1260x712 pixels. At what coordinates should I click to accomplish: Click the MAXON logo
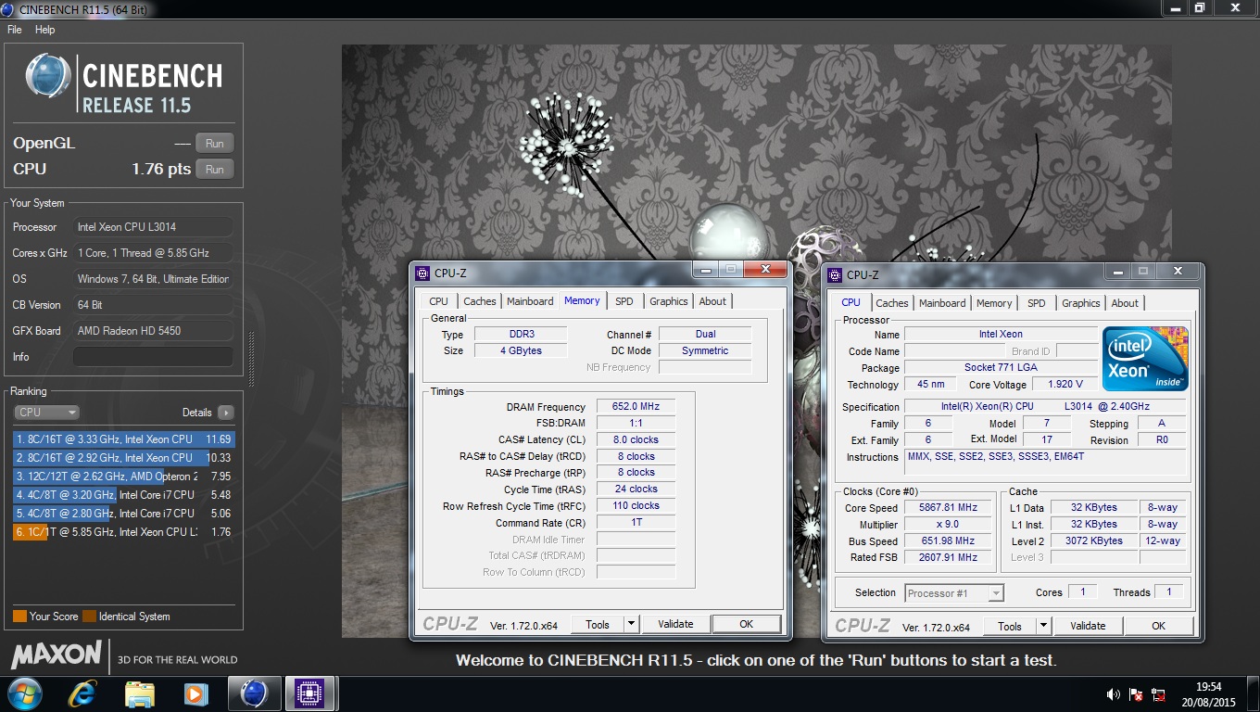[x=57, y=655]
